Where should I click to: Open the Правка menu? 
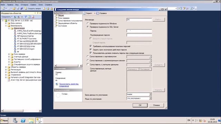point(10,4)
